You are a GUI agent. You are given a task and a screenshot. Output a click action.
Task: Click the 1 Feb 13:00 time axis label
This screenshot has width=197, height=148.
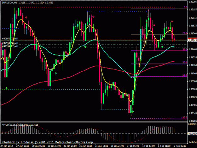(149, 146)
